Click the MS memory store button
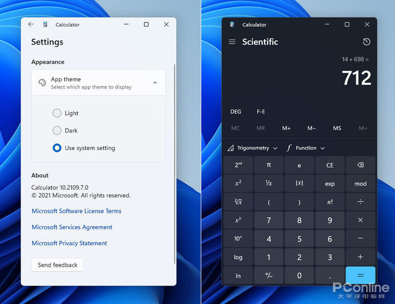Image resolution: width=395 pixels, height=304 pixels. point(337,128)
